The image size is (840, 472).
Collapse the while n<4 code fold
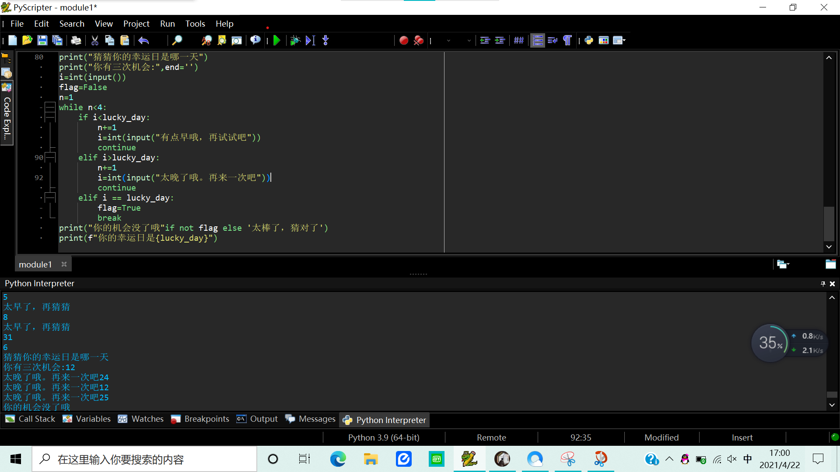(50, 108)
